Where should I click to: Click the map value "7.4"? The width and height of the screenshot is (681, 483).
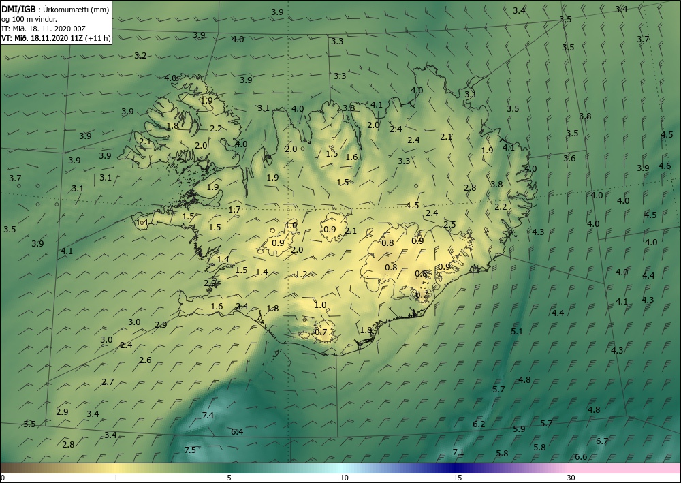[208, 416]
